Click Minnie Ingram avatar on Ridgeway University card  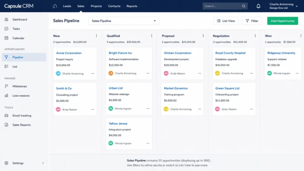click(270, 73)
